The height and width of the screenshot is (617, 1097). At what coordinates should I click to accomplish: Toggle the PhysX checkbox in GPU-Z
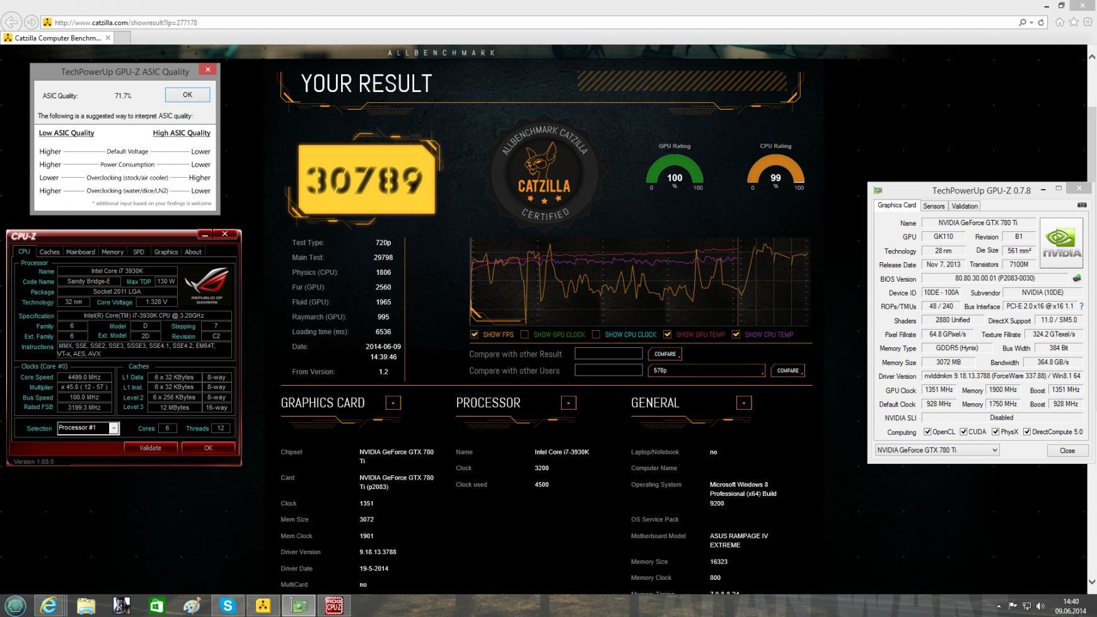(995, 432)
